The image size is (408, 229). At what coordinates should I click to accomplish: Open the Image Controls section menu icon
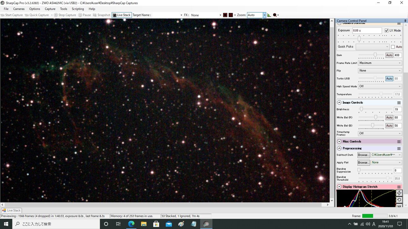tap(399, 103)
